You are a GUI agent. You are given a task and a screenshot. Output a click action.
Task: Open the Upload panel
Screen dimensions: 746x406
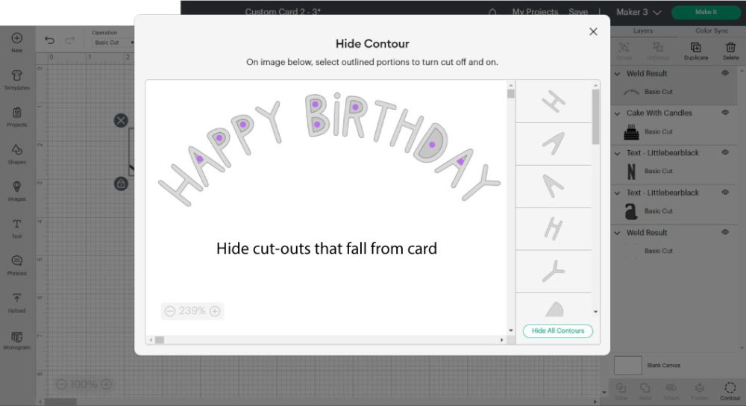point(16,303)
